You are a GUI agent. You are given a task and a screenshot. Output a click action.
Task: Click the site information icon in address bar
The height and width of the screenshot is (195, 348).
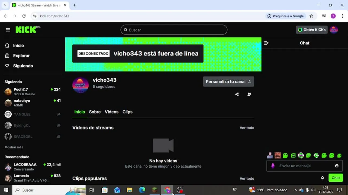tap(35, 16)
